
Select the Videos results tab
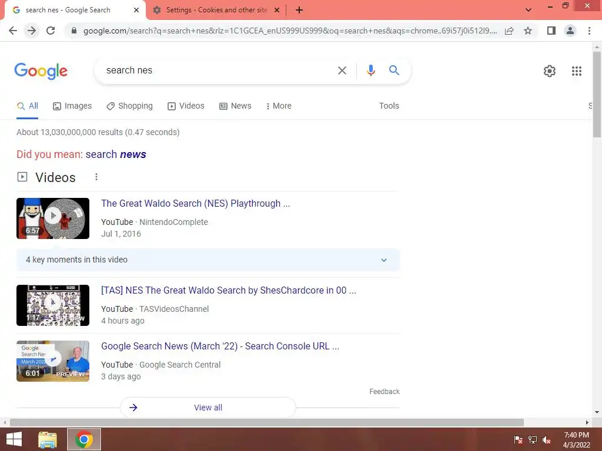[186, 106]
